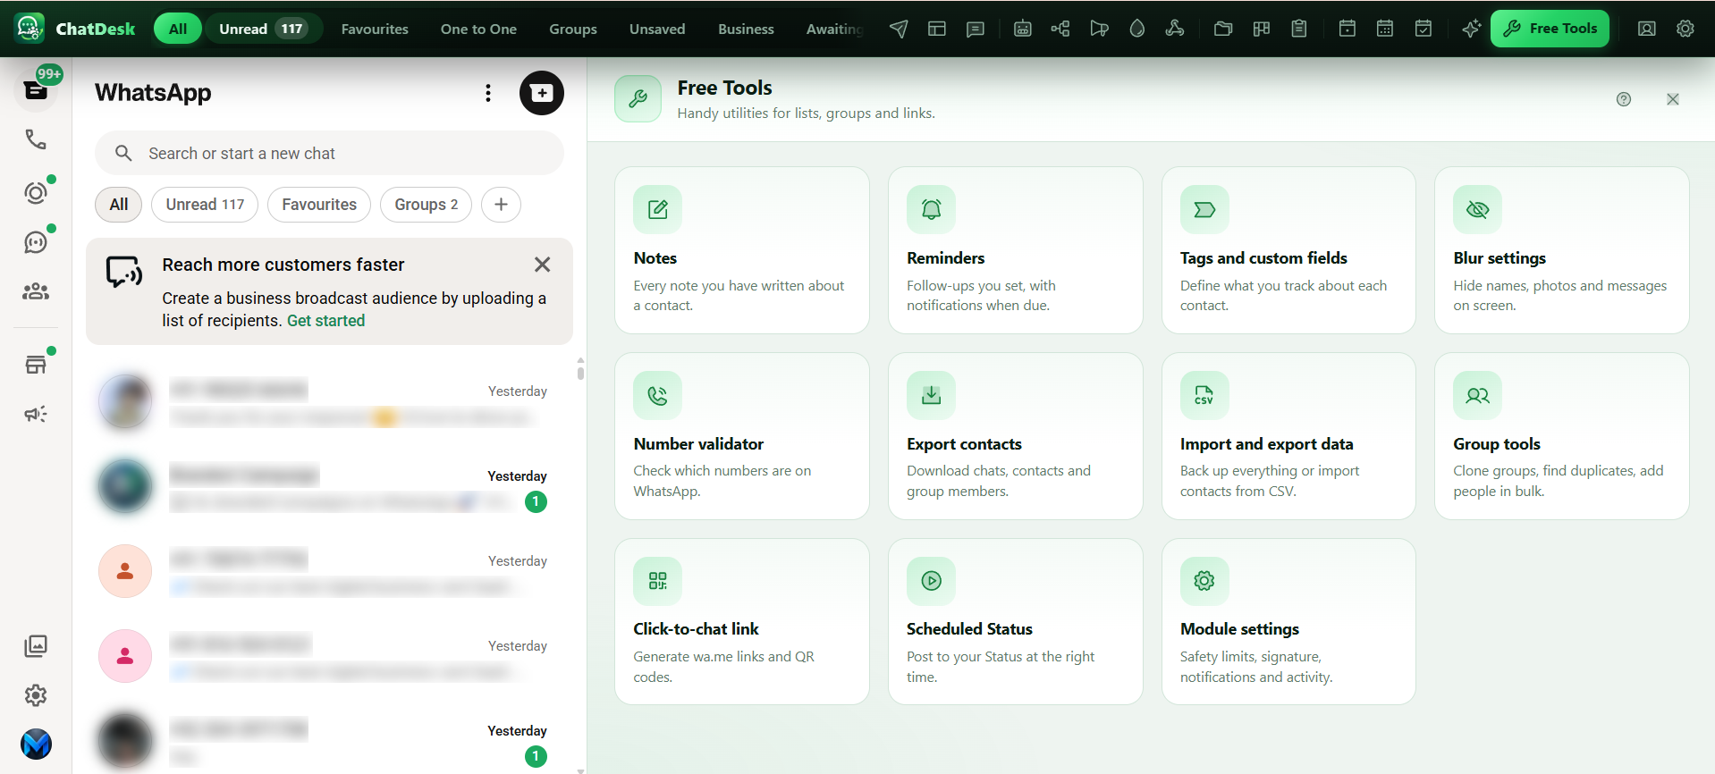This screenshot has height=774, width=1715.
Task: Open the settings gear in left sidebar
Action: (x=36, y=694)
